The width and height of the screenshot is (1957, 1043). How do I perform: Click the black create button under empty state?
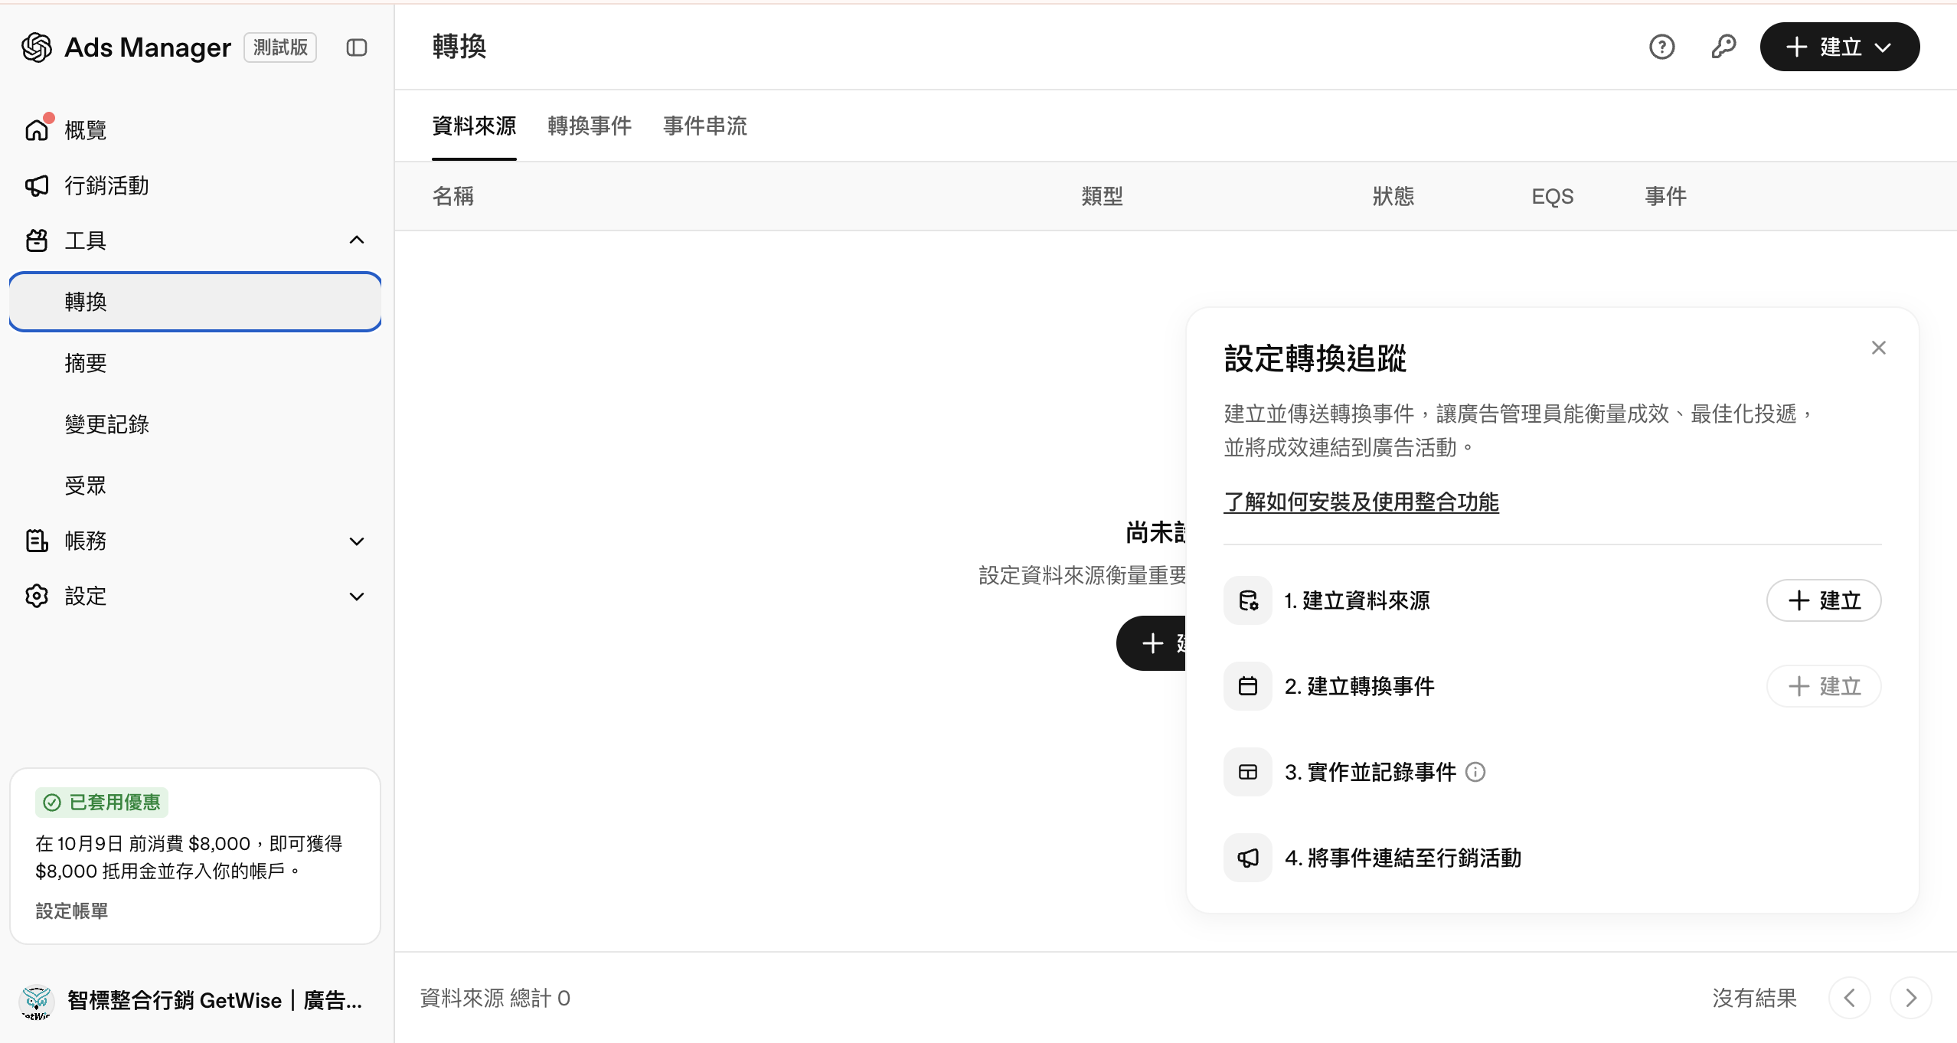(1152, 643)
